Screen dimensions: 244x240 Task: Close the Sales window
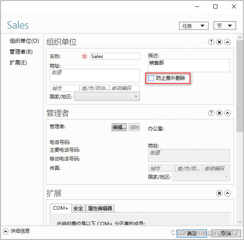pos(234,6)
